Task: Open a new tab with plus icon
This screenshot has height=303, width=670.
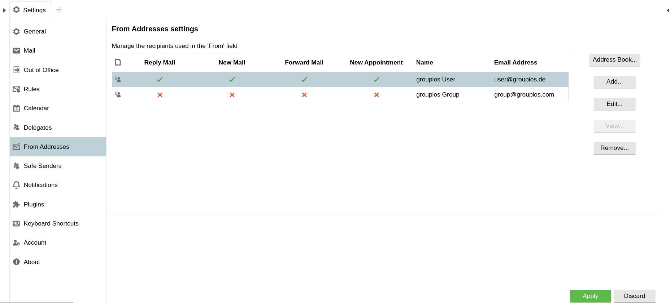Action: pos(59,10)
